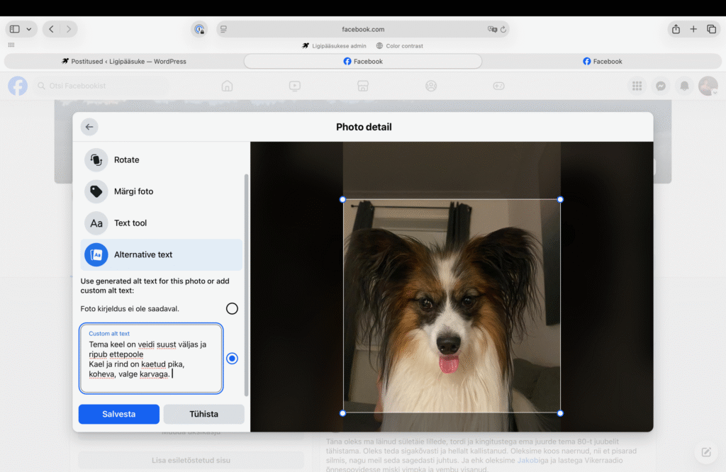Switch to Postitused WordPress tab
This screenshot has height=472, width=726.
pos(124,62)
